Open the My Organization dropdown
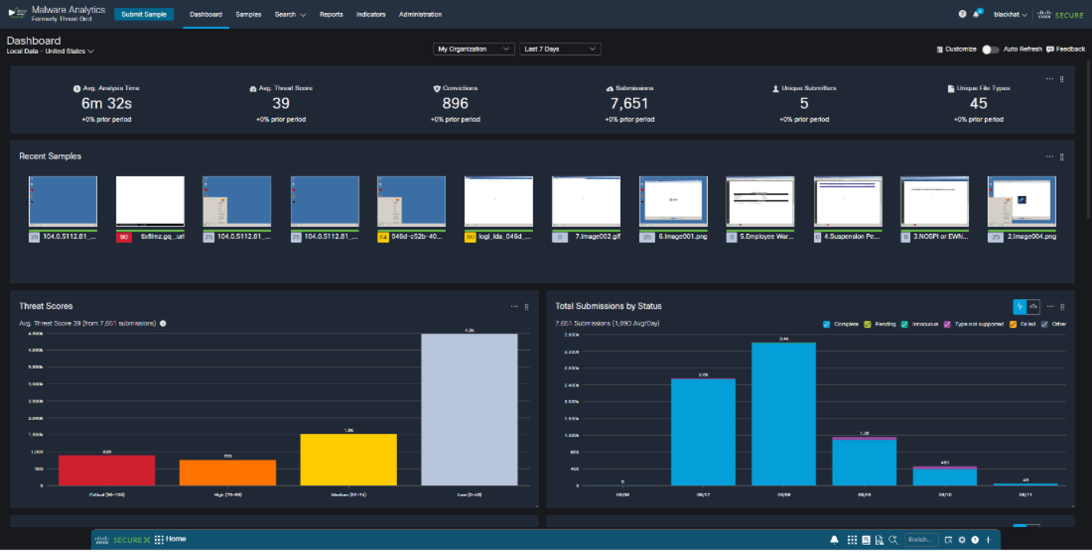The image size is (1092, 552). tap(473, 49)
